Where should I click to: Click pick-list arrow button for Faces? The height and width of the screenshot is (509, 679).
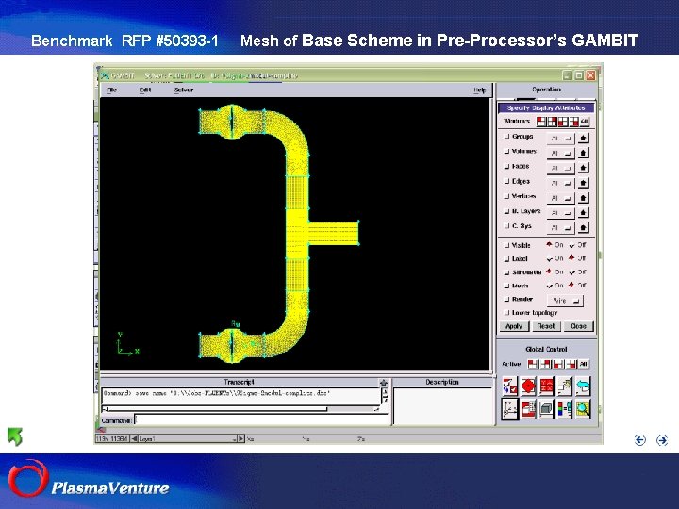[584, 168]
